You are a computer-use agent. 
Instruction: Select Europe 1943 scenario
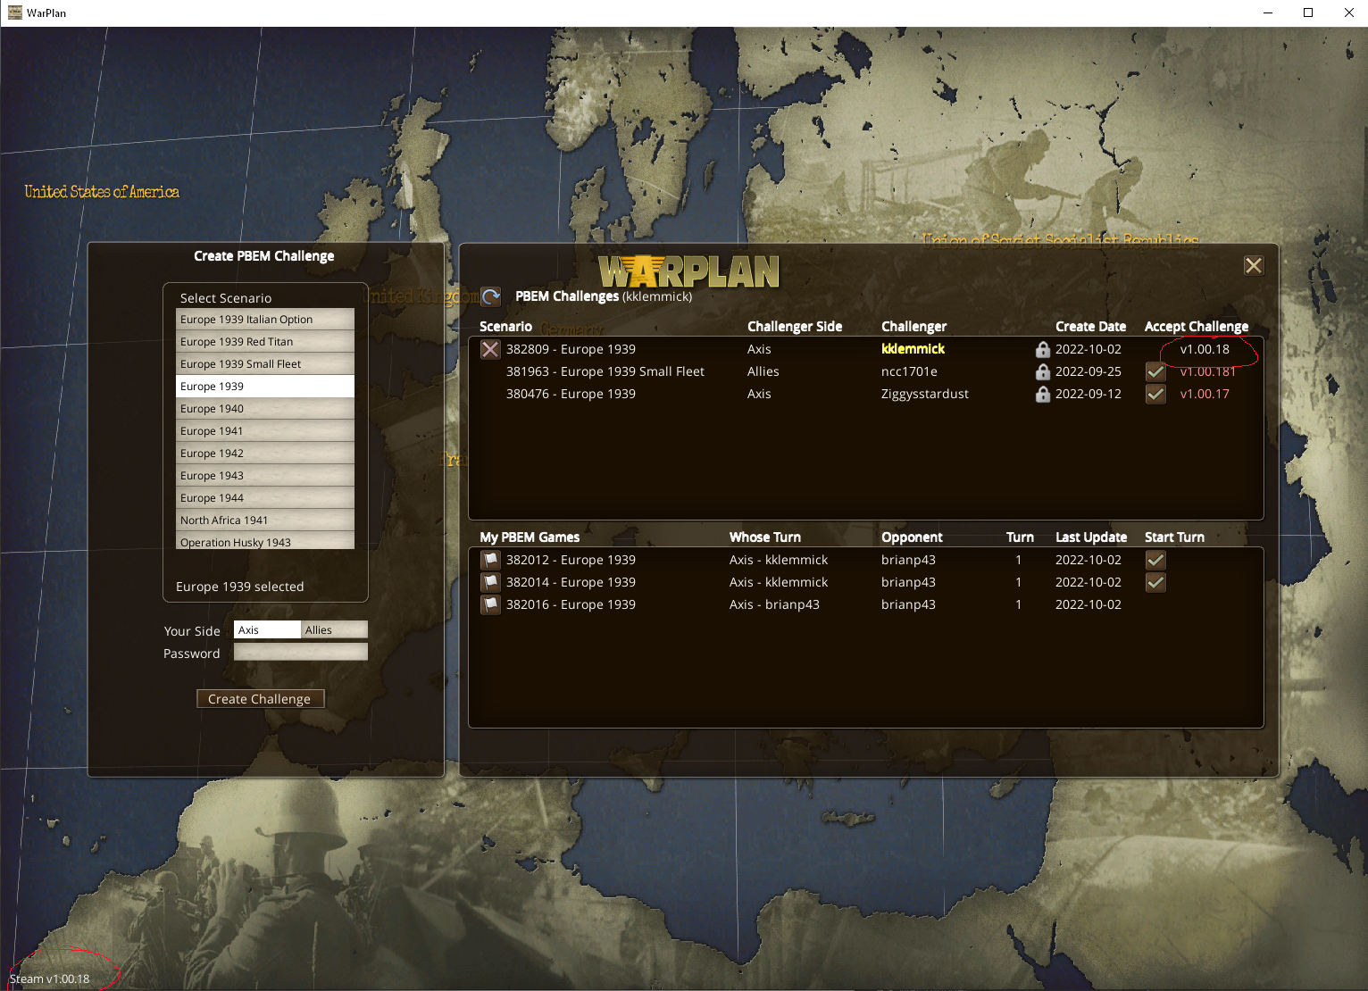265,475
